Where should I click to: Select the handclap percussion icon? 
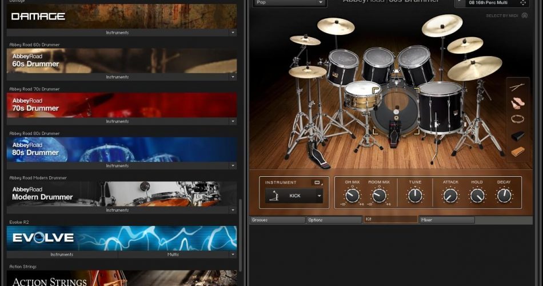pyautogui.click(x=517, y=103)
